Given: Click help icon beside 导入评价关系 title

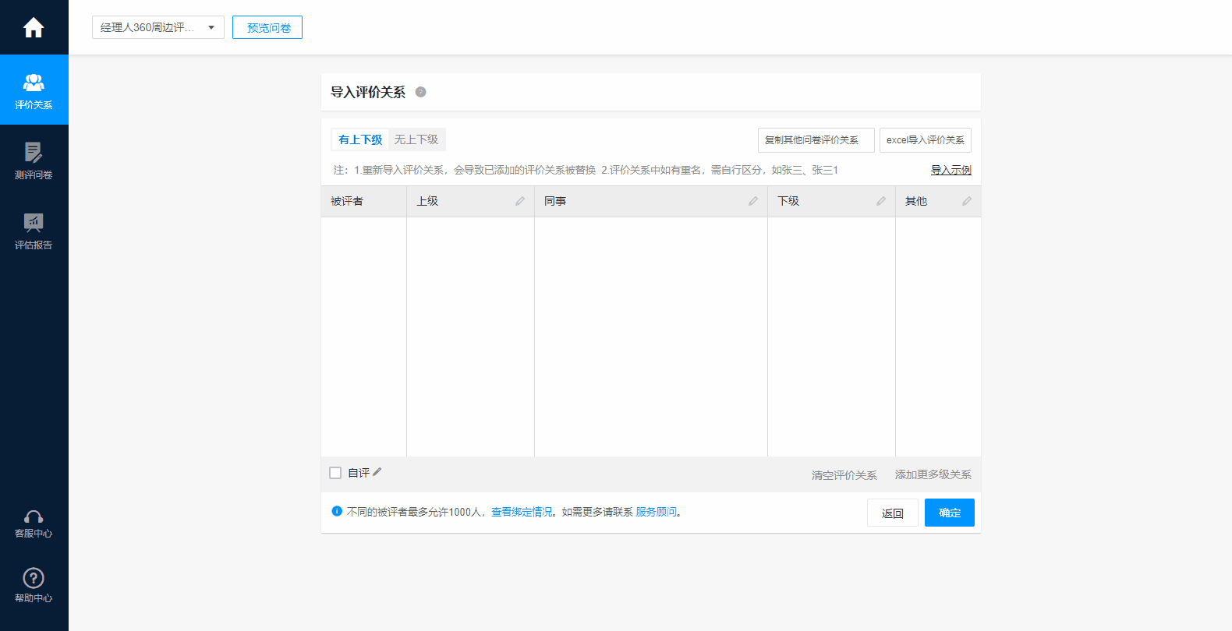Looking at the screenshot, I should tap(420, 92).
